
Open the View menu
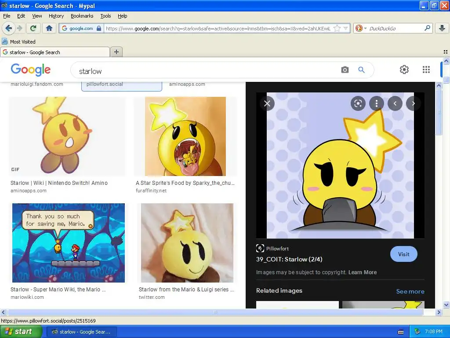[37, 16]
